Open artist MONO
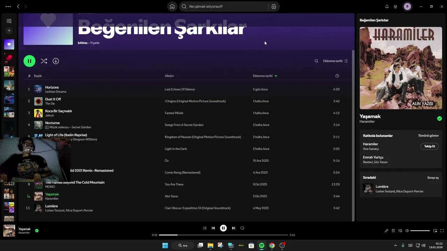447x251 pixels. point(49,187)
